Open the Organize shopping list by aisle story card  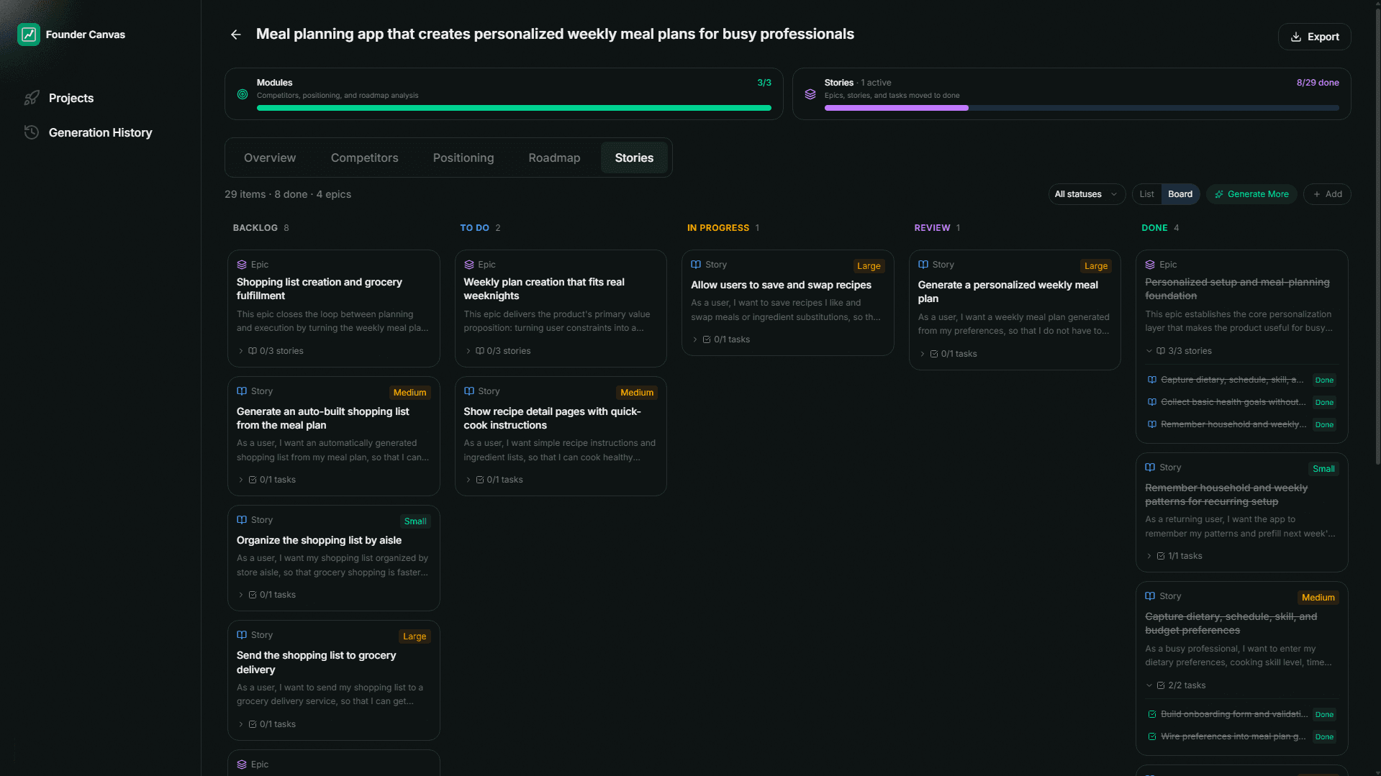pyautogui.click(x=320, y=540)
